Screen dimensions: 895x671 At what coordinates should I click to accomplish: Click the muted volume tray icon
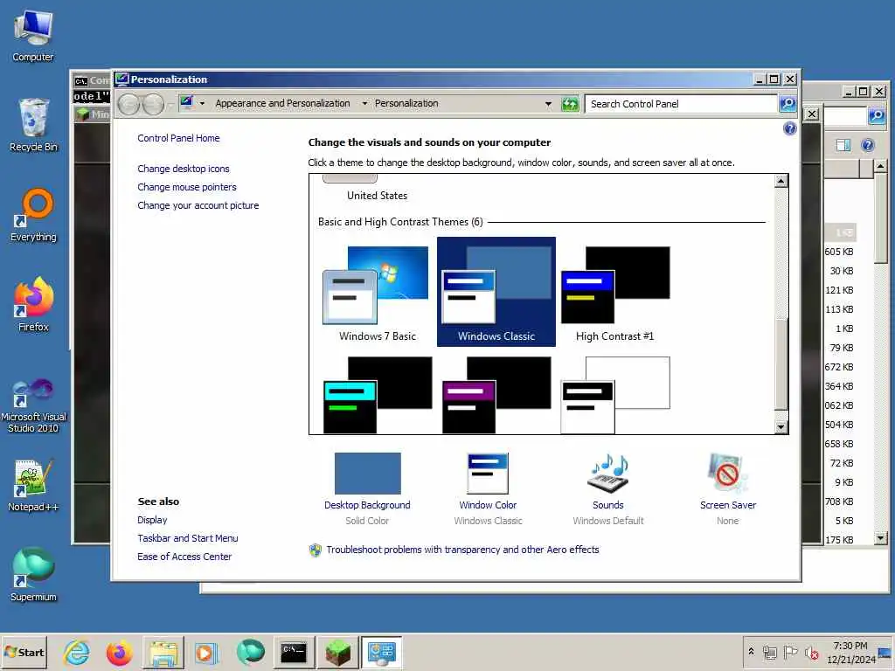tap(811, 652)
